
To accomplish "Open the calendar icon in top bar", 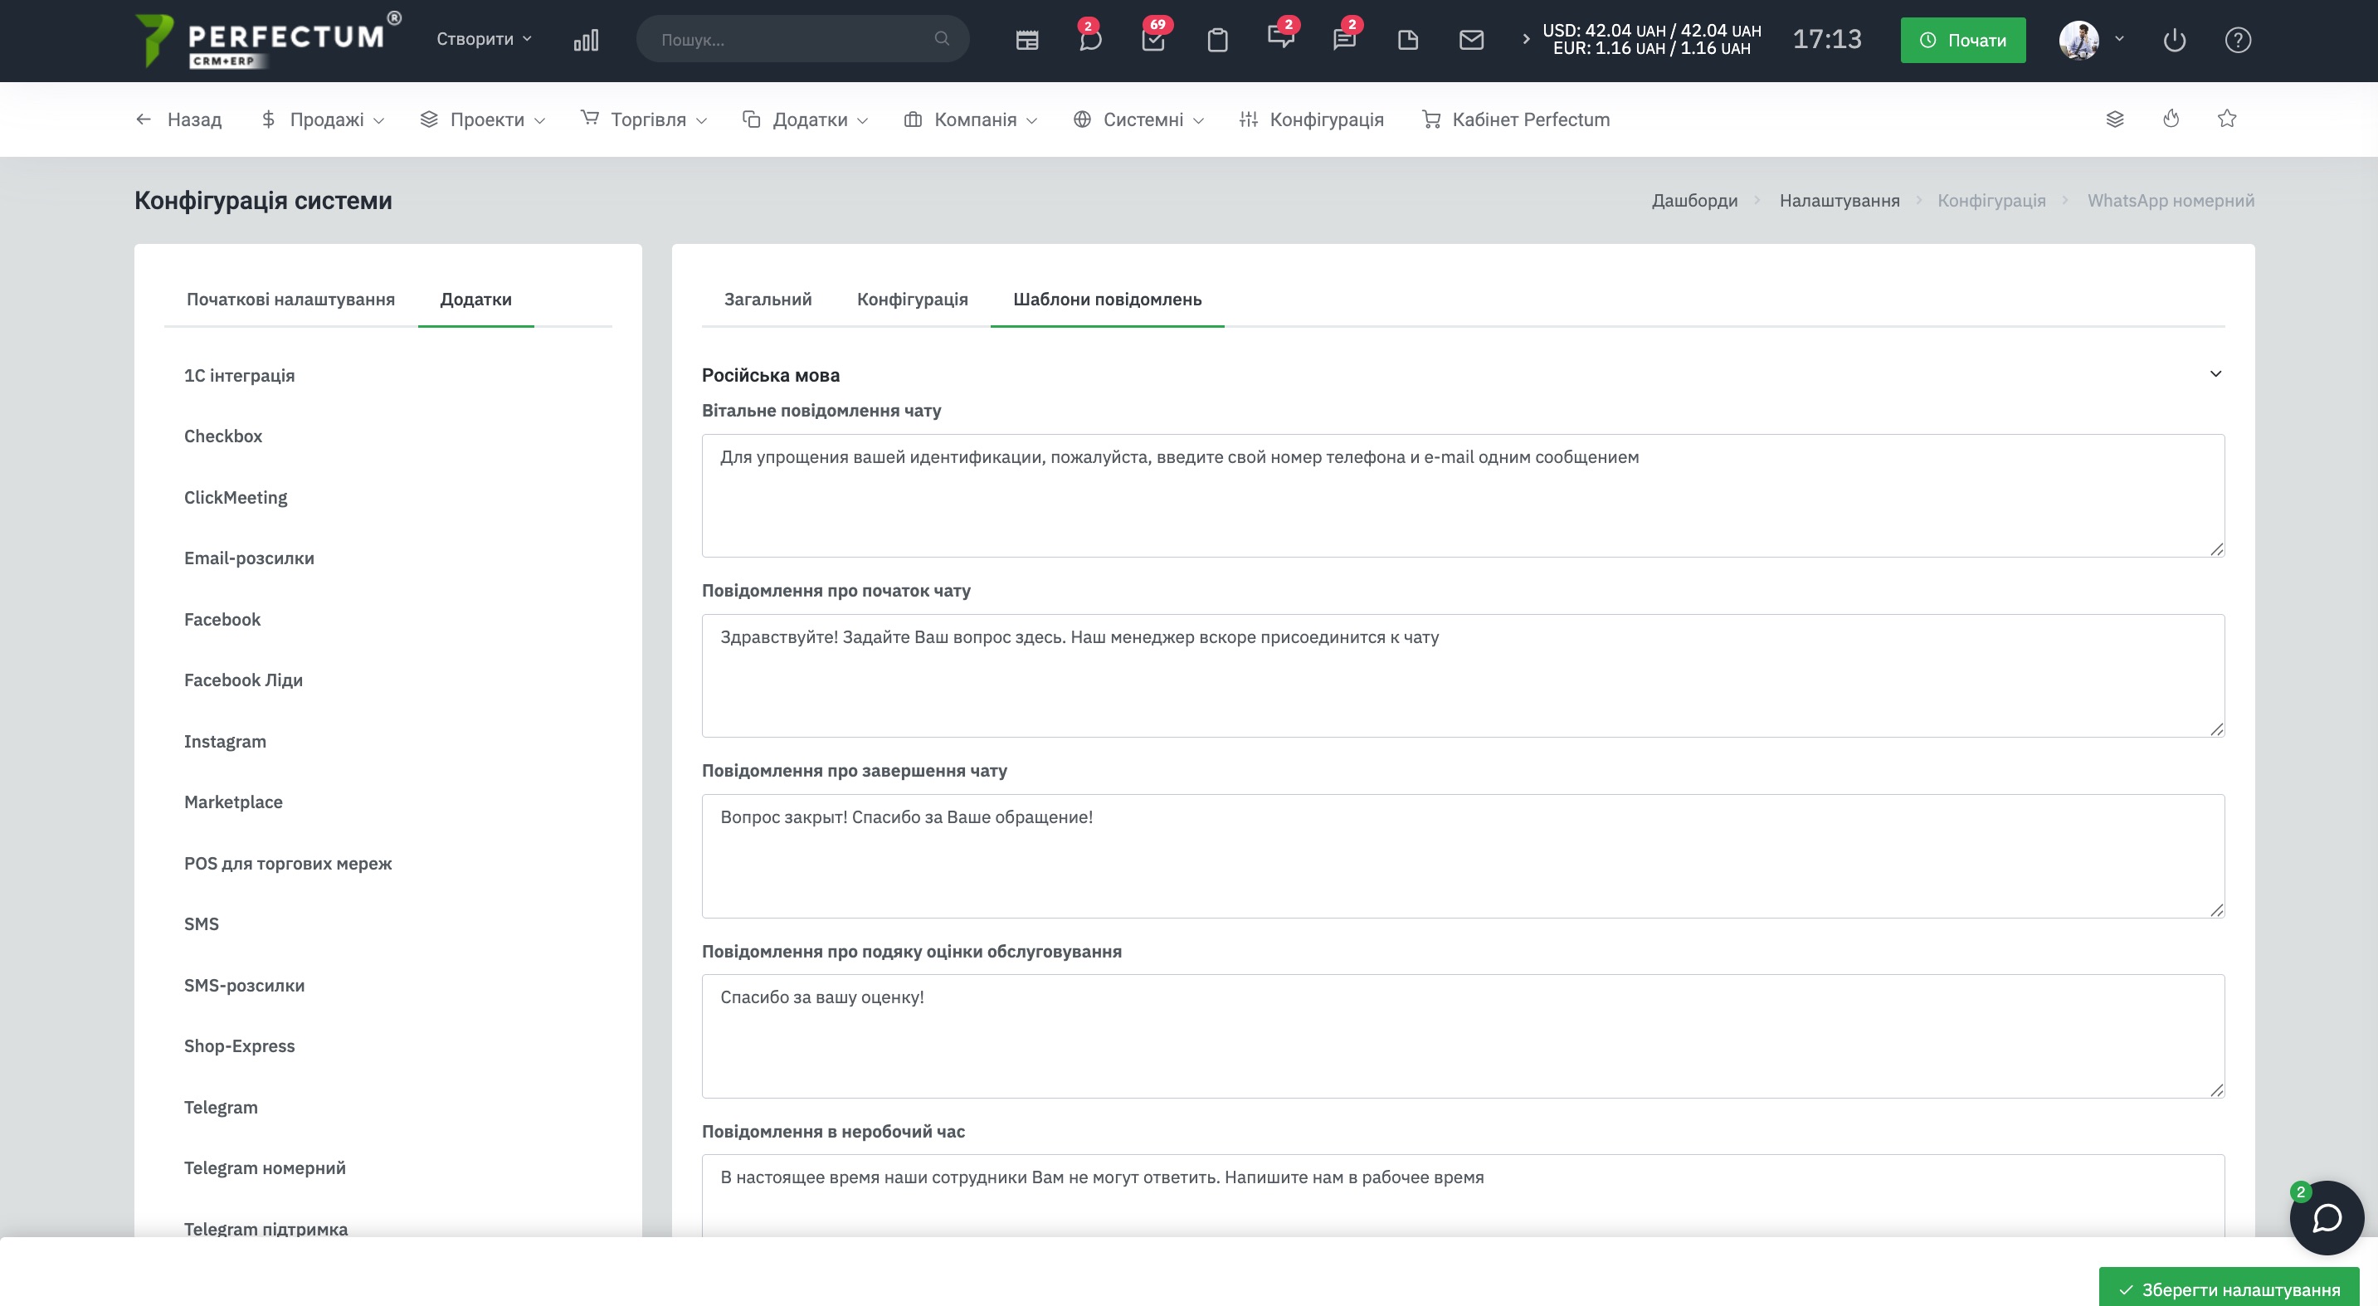I will click(1026, 40).
